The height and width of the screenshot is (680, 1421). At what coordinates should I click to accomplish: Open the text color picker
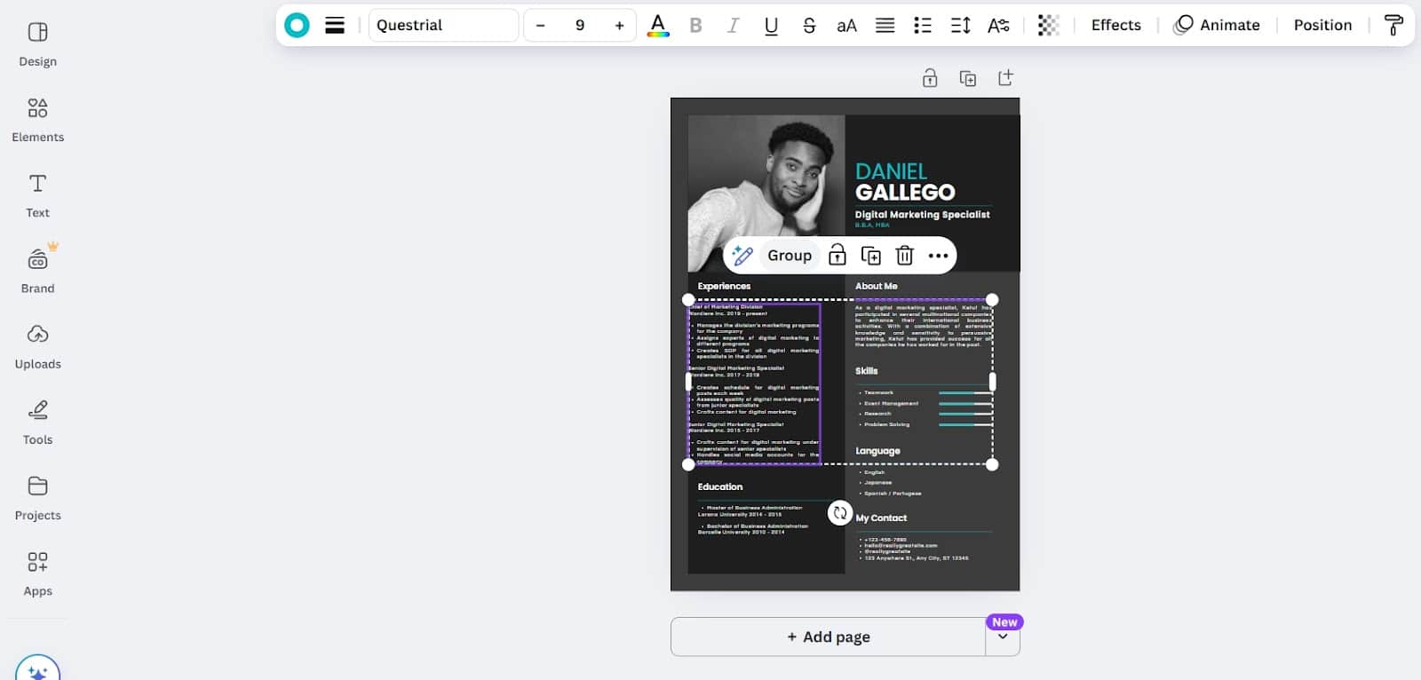(658, 25)
